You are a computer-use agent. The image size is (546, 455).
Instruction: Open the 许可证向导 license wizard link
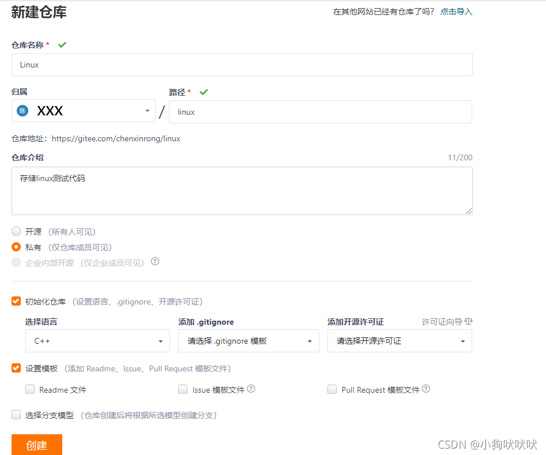click(x=442, y=322)
